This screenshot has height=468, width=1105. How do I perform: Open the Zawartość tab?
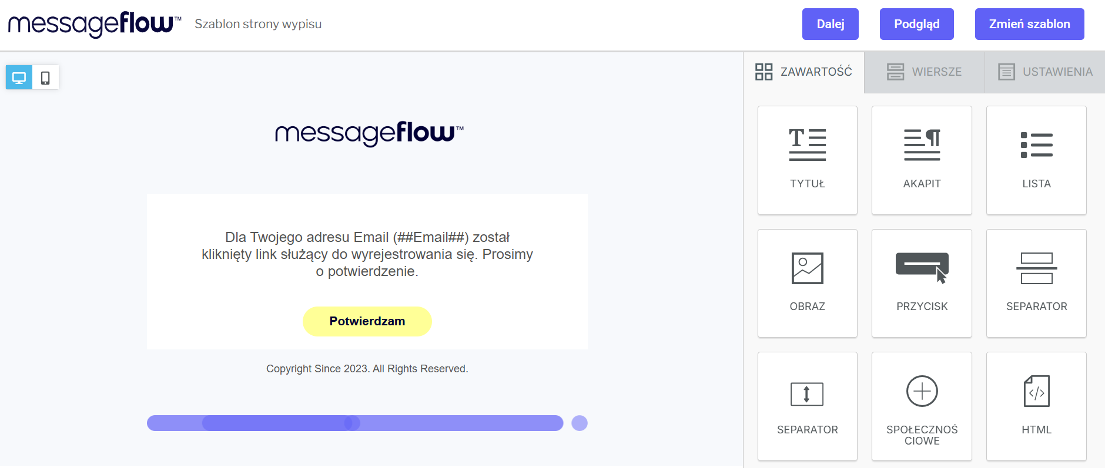click(803, 72)
